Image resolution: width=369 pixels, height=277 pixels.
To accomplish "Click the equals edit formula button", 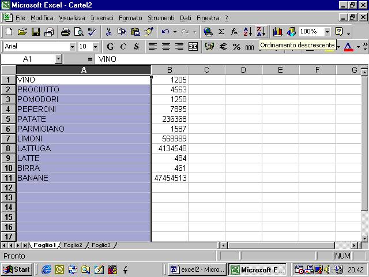I will click(x=90, y=59).
